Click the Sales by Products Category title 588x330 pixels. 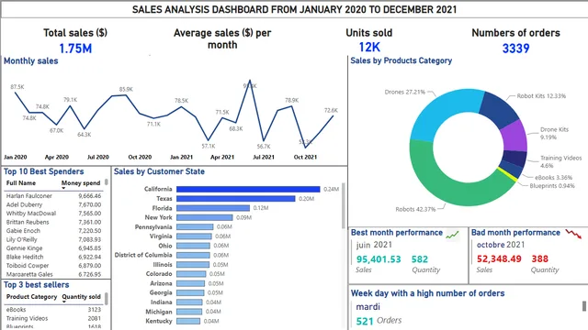pyautogui.click(x=401, y=60)
